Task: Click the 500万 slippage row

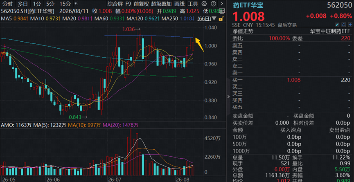Action: pos(291,144)
